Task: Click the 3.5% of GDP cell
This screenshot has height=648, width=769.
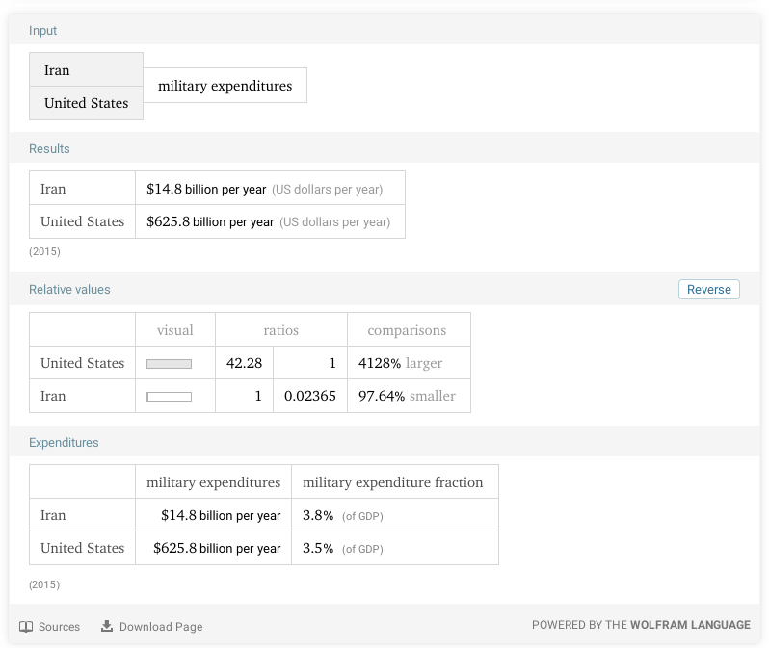Action: click(395, 548)
